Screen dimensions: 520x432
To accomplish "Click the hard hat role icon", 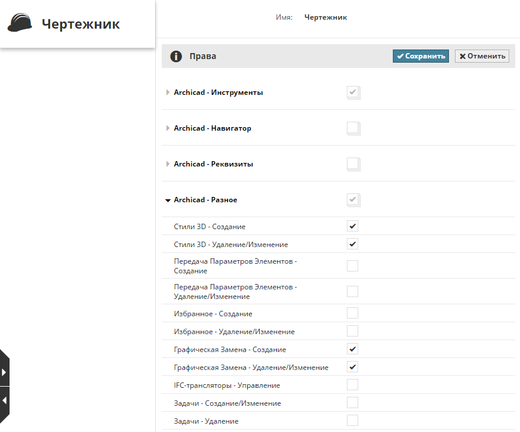I will pos(20,24).
